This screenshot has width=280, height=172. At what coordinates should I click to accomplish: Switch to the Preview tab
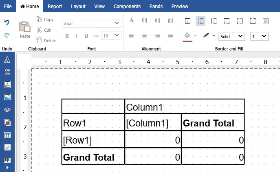click(180, 6)
